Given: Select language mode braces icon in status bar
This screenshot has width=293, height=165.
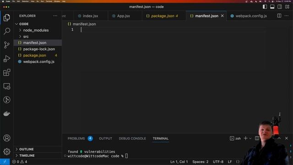Looking at the screenshot, I should 238,162.
